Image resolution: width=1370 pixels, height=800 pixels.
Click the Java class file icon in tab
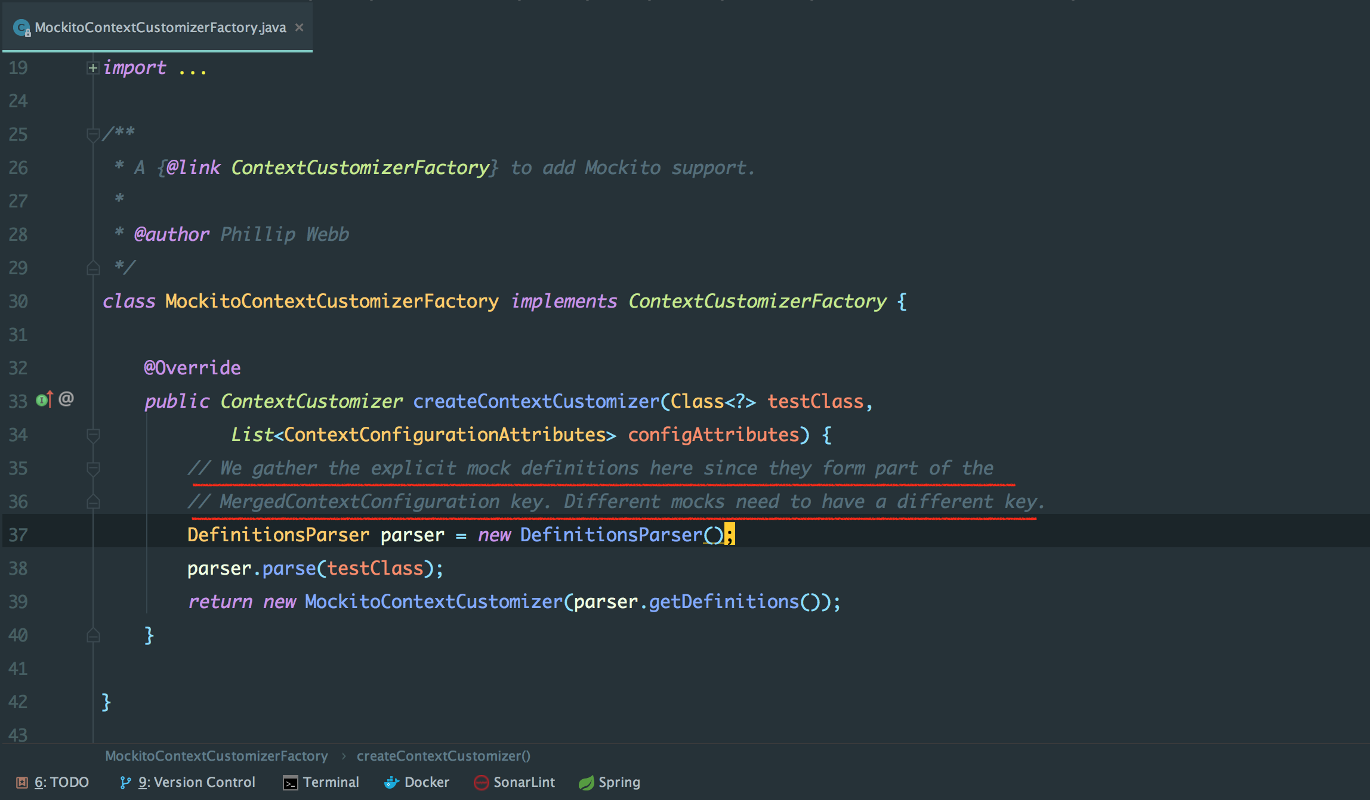click(22, 28)
